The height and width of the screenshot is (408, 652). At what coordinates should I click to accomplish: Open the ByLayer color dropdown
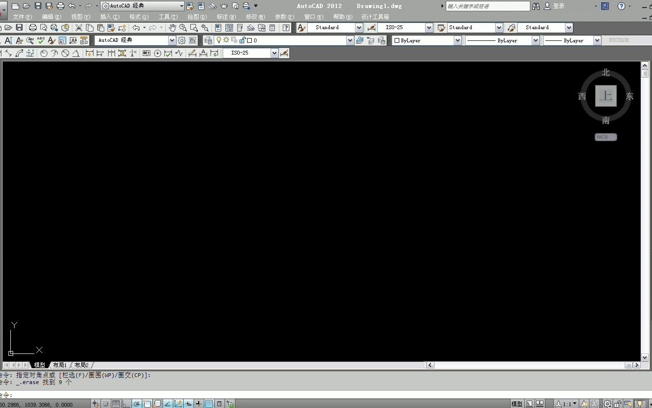[458, 40]
